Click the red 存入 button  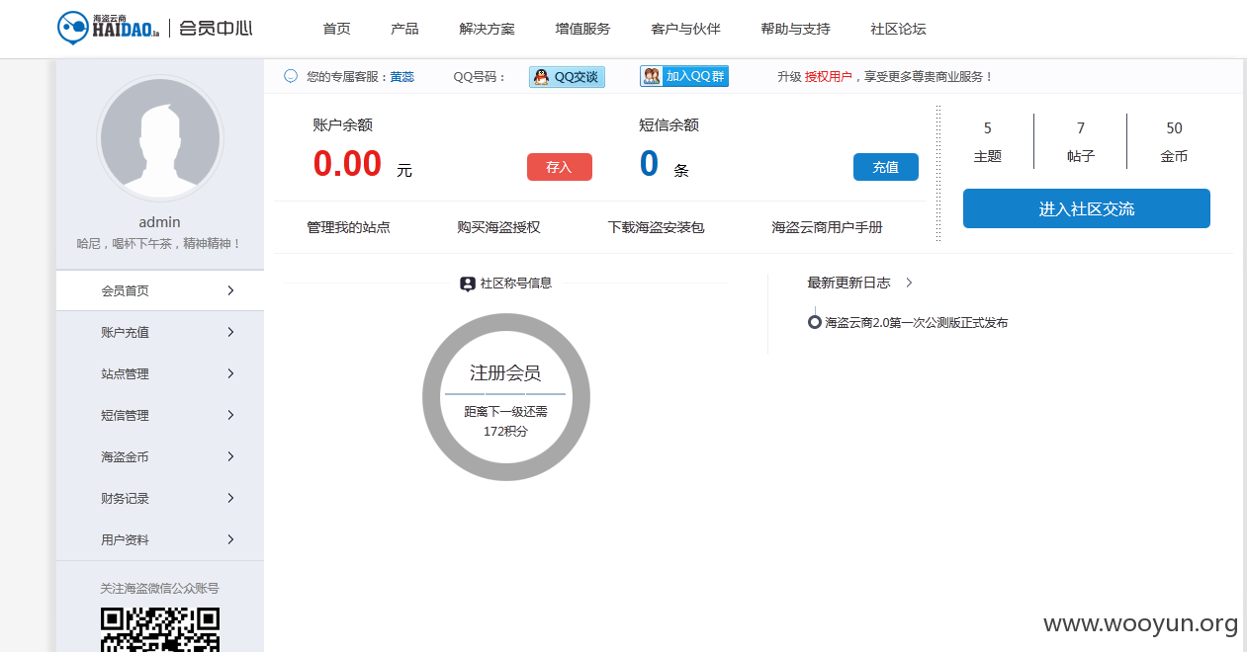coord(560,167)
